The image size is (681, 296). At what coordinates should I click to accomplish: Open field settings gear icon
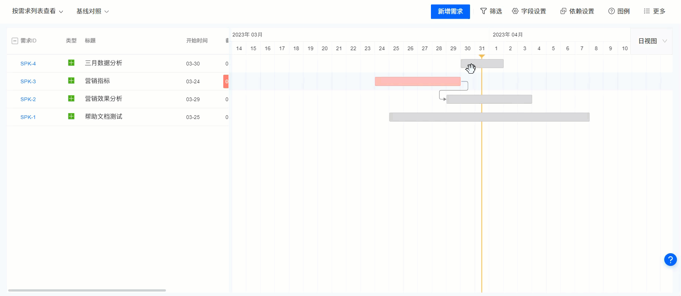pyautogui.click(x=515, y=11)
